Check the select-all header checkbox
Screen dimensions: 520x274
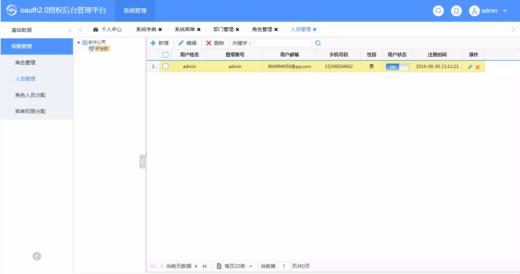pyautogui.click(x=165, y=55)
